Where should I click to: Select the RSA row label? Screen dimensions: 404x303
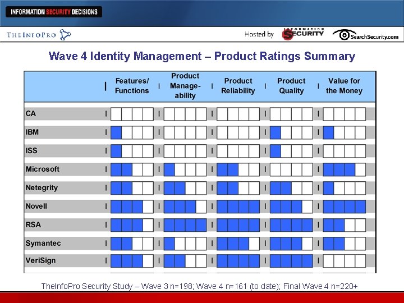[33, 225]
